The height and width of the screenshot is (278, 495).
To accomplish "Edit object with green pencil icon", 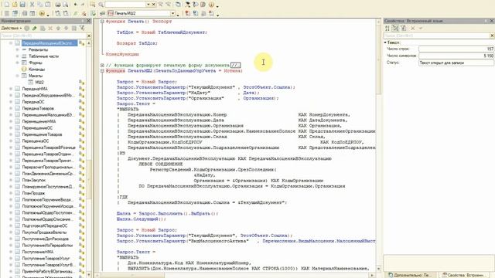I will point(34,28).
